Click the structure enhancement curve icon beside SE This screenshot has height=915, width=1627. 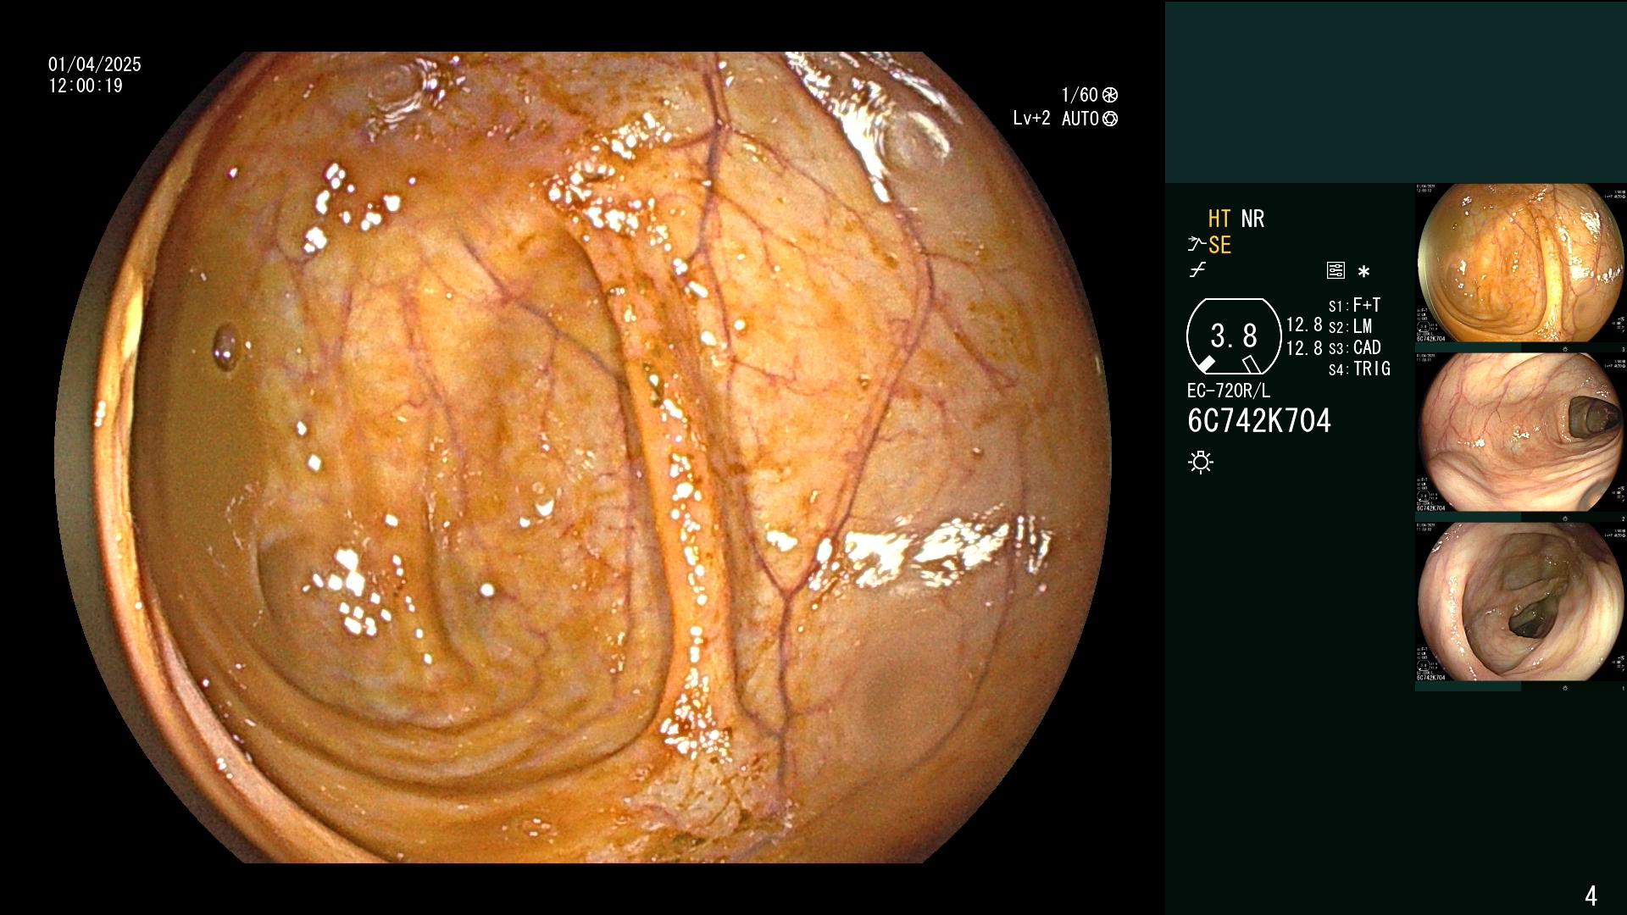(1197, 245)
